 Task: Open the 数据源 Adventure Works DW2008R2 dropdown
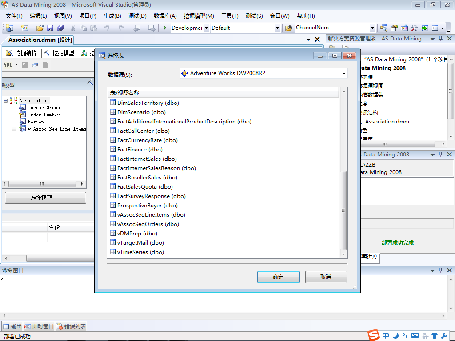tap(344, 73)
